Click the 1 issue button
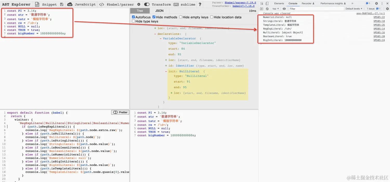 point(374,9)
